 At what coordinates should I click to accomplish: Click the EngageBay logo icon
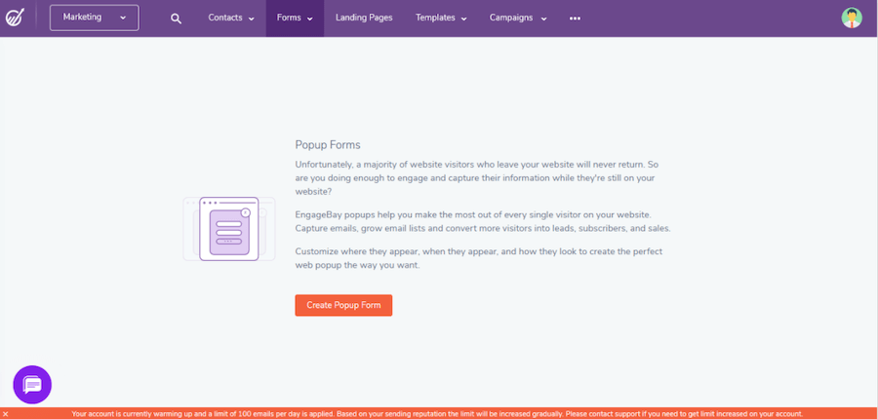[15, 18]
